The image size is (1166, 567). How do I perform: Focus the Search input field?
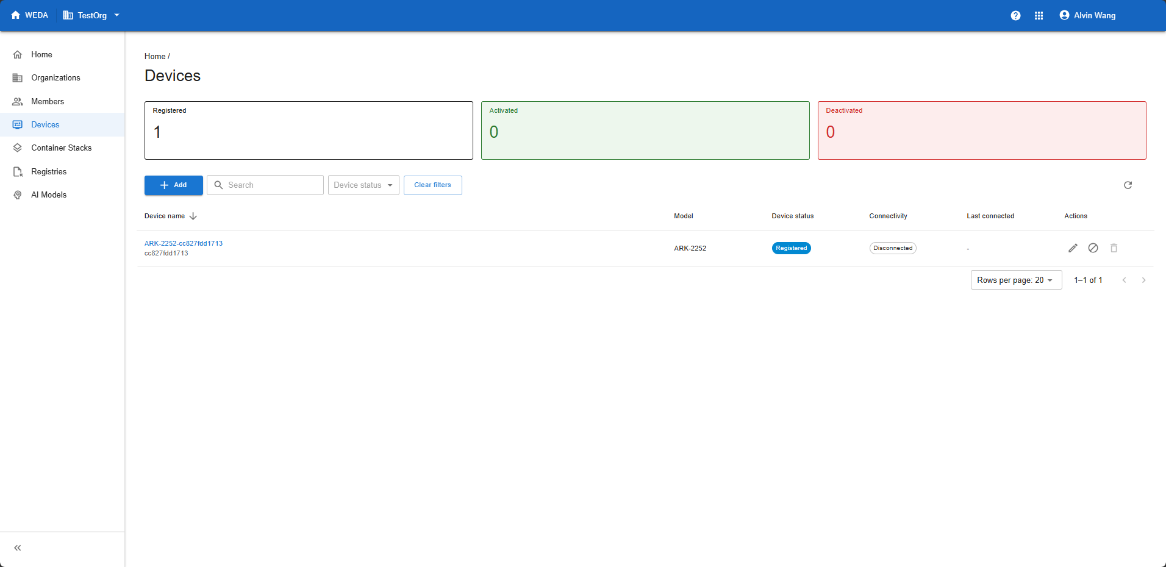click(x=265, y=185)
